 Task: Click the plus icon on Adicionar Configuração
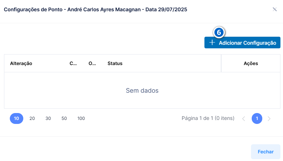tap(212, 43)
